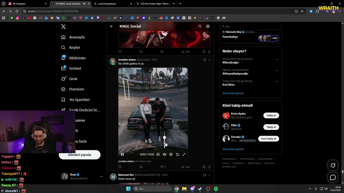Pause the video in sıradan adam's post
The height and width of the screenshot is (193, 344).
[122, 154]
